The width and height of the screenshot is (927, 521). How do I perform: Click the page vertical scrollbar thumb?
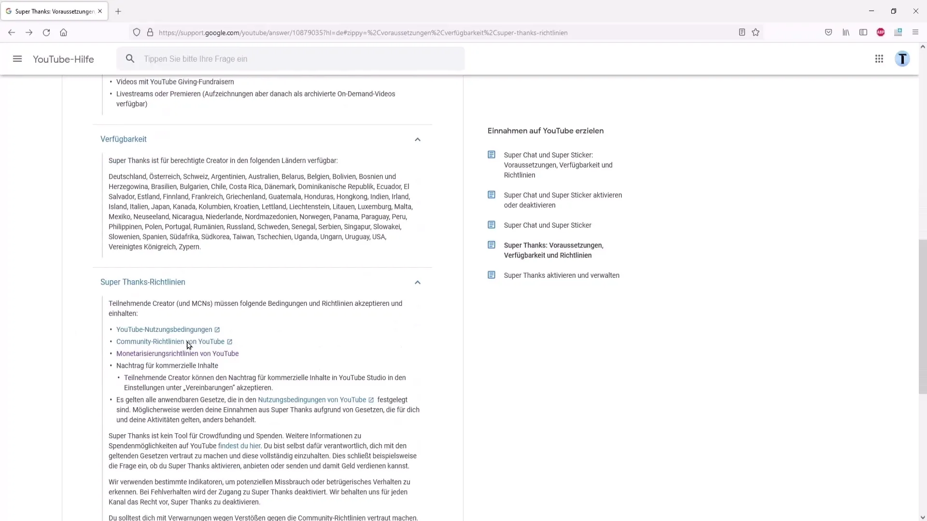pos(923,316)
